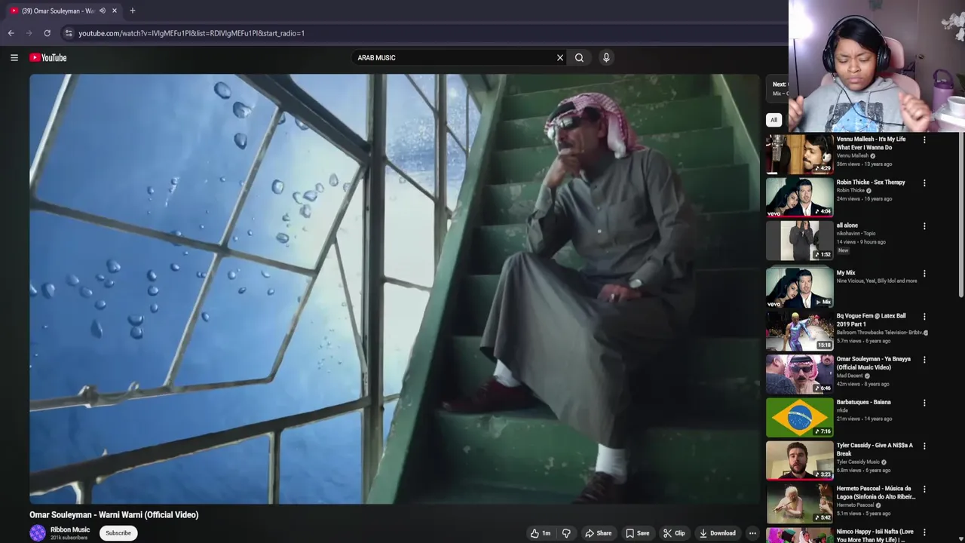Open Tyler Cassidy Give A Break thumbnail
The image size is (965, 543).
click(x=800, y=460)
